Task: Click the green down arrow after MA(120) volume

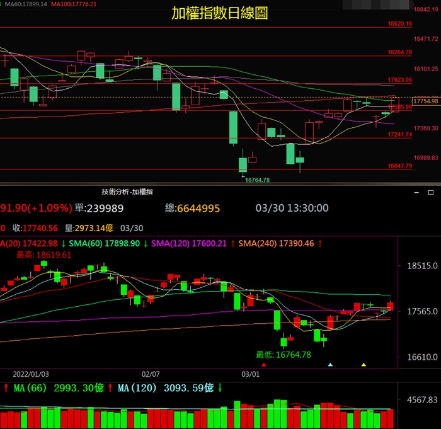Action: point(220,387)
